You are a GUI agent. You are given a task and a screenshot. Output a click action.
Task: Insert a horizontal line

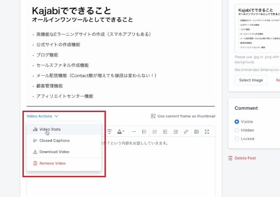pos(134,132)
